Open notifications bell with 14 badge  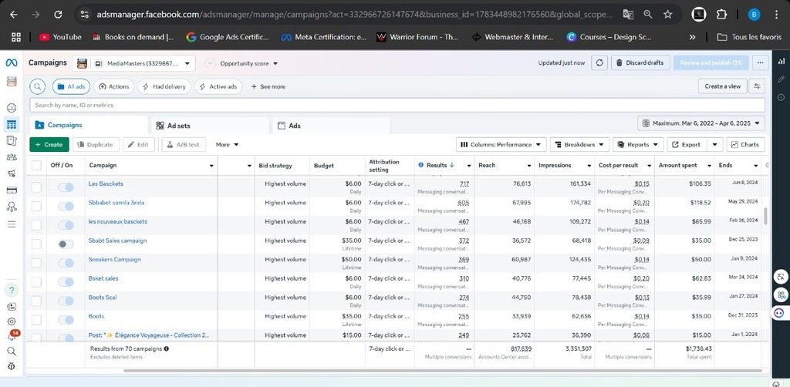point(12,335)
